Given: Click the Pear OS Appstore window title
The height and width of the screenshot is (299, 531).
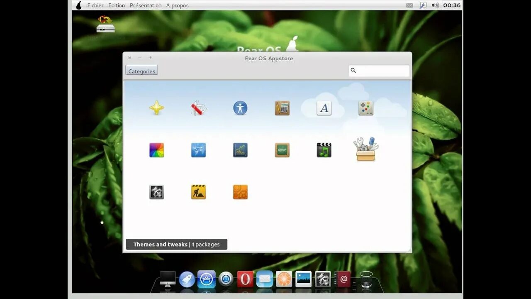Looking at the screenshot, I should pyautogui.click(x=269, y=58).
